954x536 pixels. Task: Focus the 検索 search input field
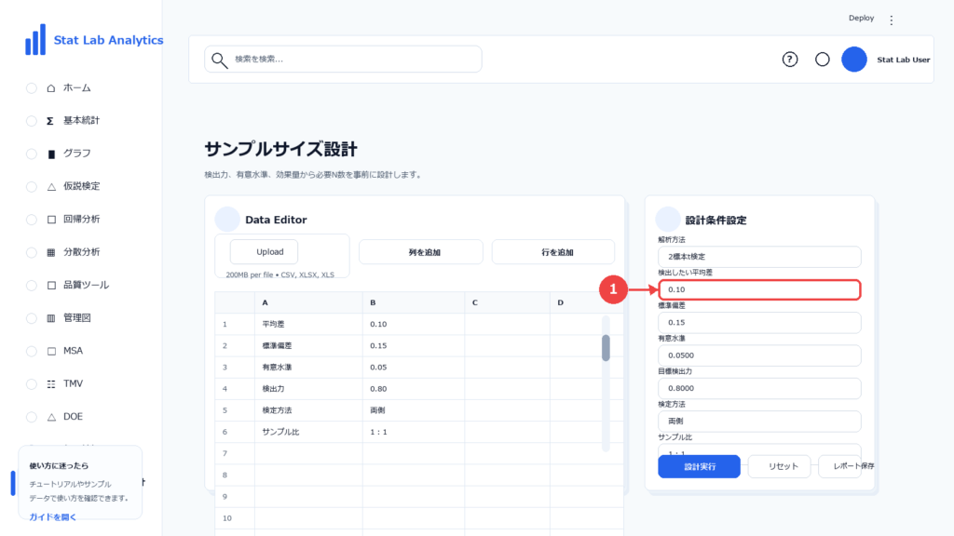[343, 59]
